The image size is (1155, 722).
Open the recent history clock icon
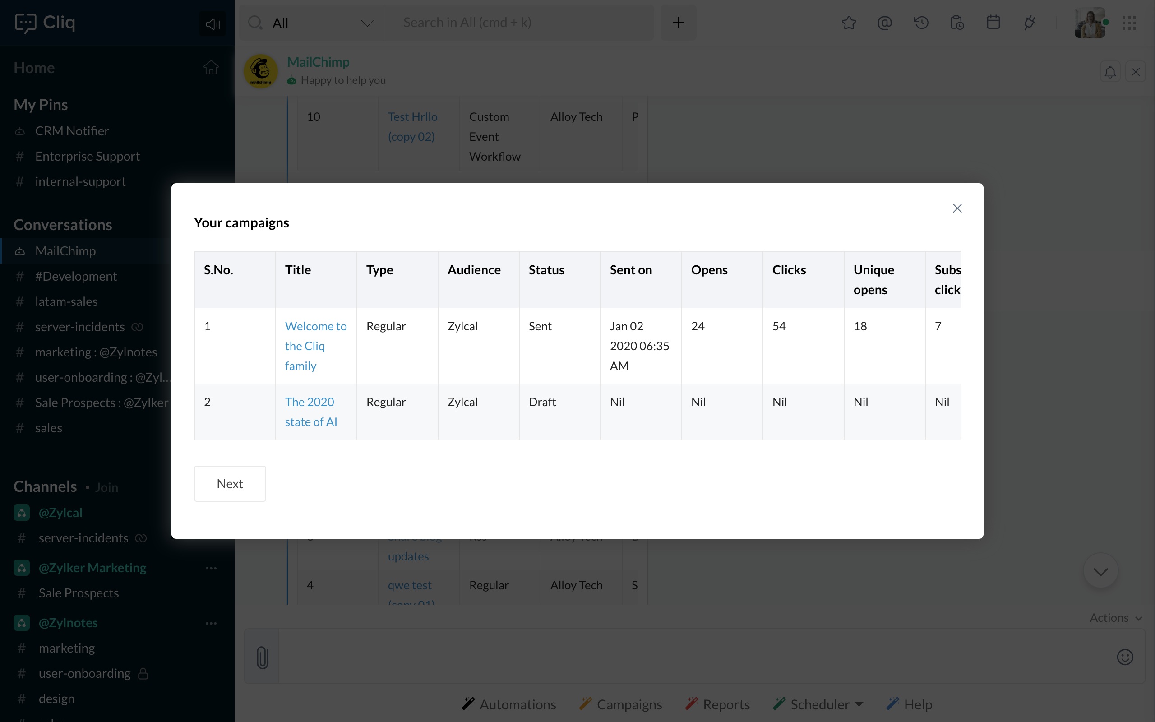click(921, 23)
